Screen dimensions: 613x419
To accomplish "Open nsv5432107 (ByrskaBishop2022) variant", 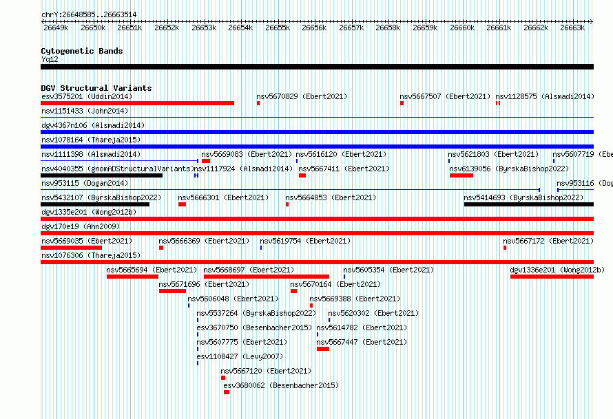I will (x=101, y=197).
